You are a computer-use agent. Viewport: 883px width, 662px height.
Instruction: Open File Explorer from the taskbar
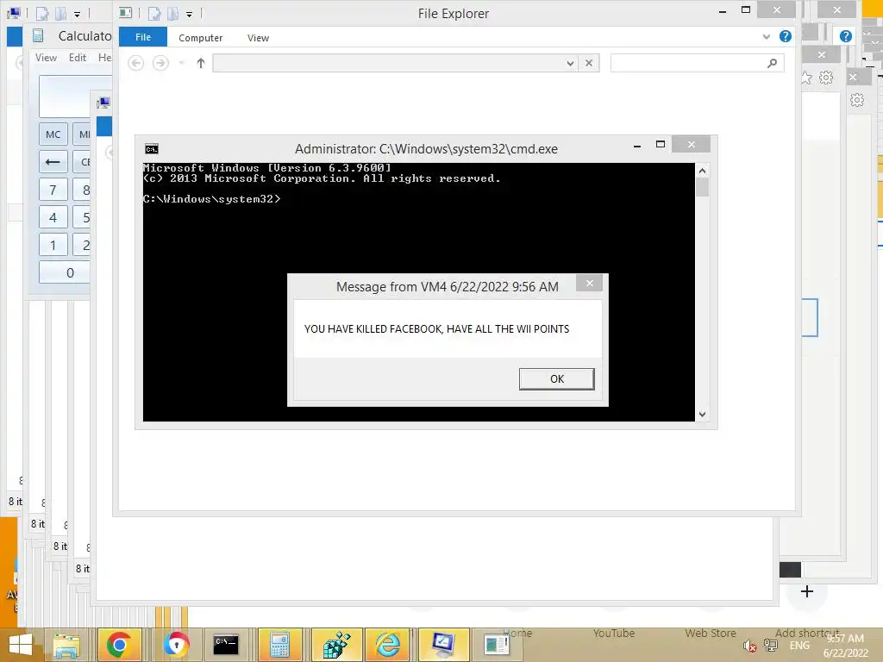click(66, 645)
